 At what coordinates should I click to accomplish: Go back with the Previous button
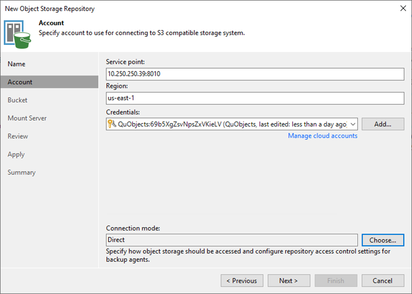[x=242, y=281]
